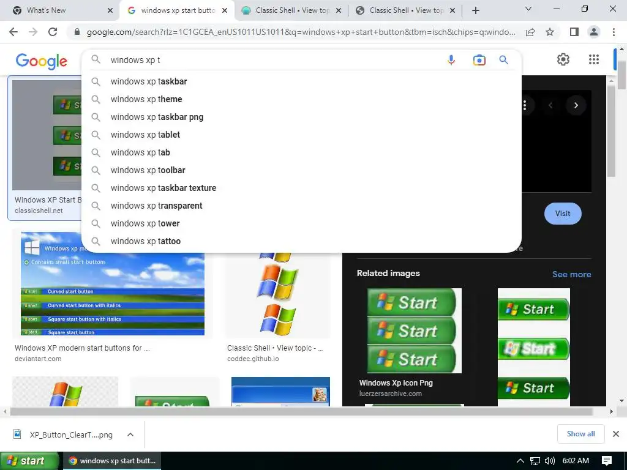Open network icon in system tray

(x=535, y=461)
